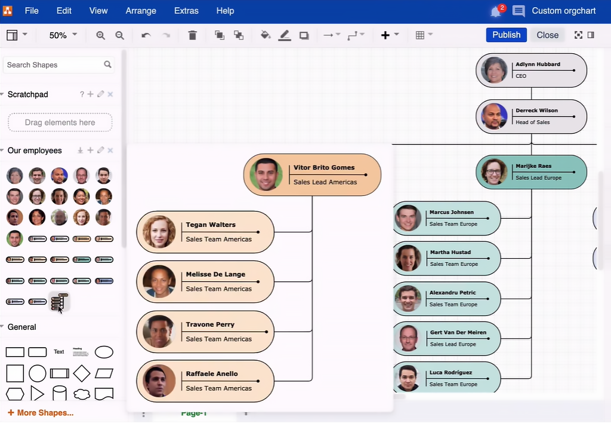Select the Vitor Brito Gomes card

click(x=312, y=174)
